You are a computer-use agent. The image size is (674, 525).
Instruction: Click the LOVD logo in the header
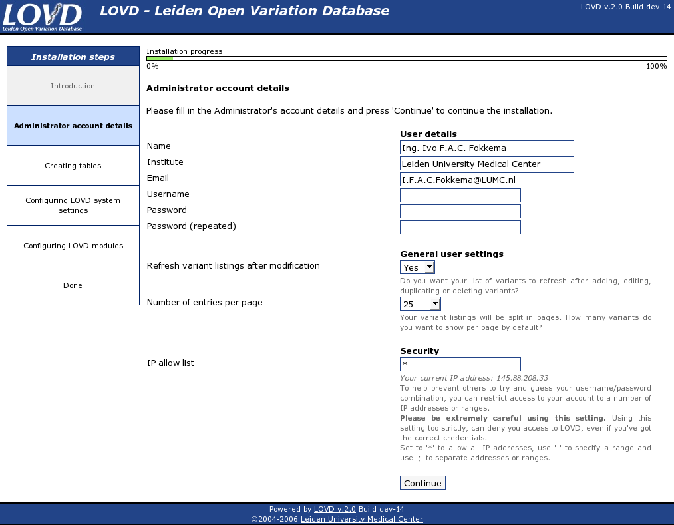[42, 17]
